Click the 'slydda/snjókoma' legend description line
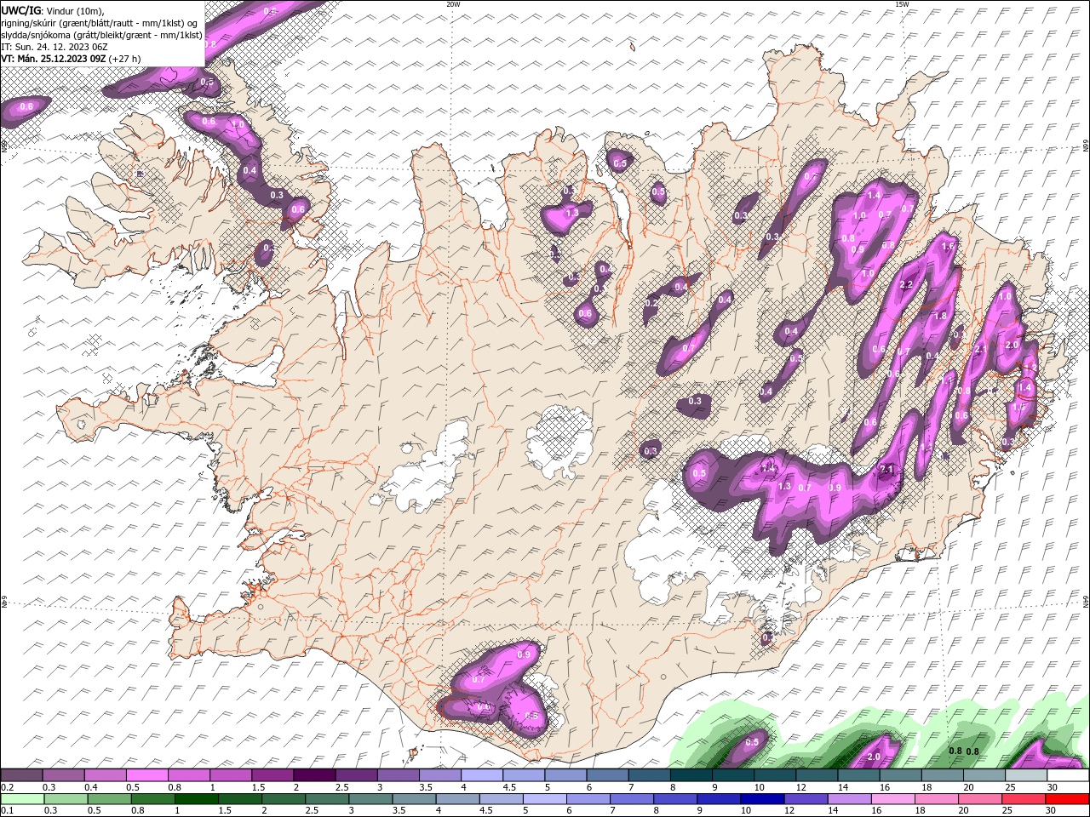 102,35
